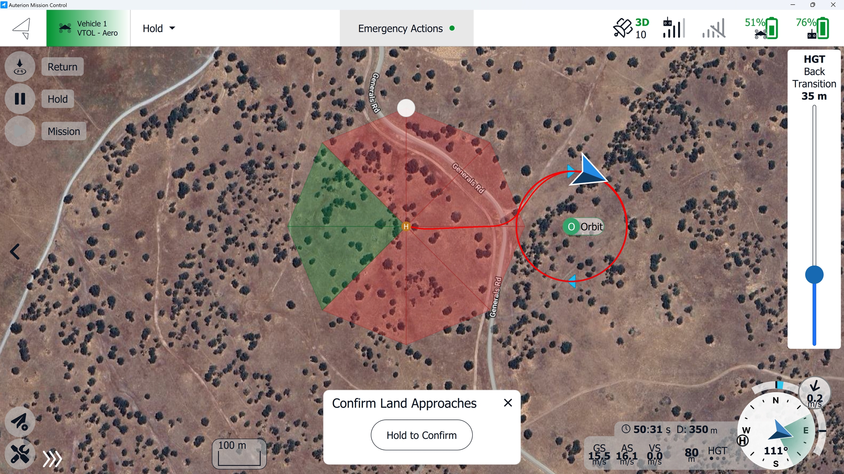Close the Confirm Land Approaches dialog
This screenshot has width=844, height=474.
pos(508,403)
